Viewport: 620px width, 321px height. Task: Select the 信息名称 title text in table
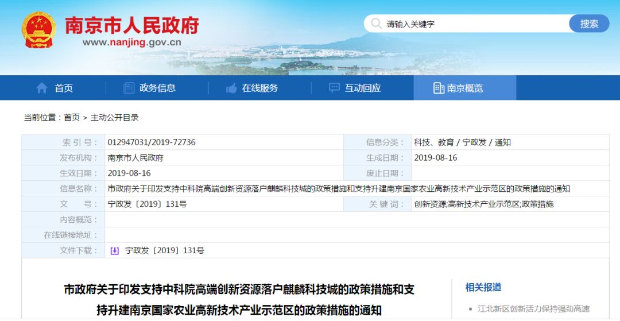coord(339,188)
